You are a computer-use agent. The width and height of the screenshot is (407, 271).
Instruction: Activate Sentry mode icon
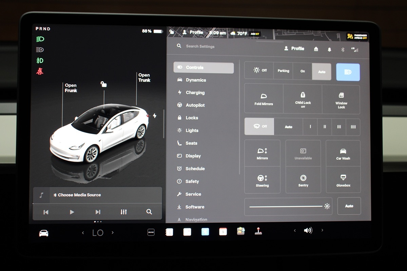(303, 178)
